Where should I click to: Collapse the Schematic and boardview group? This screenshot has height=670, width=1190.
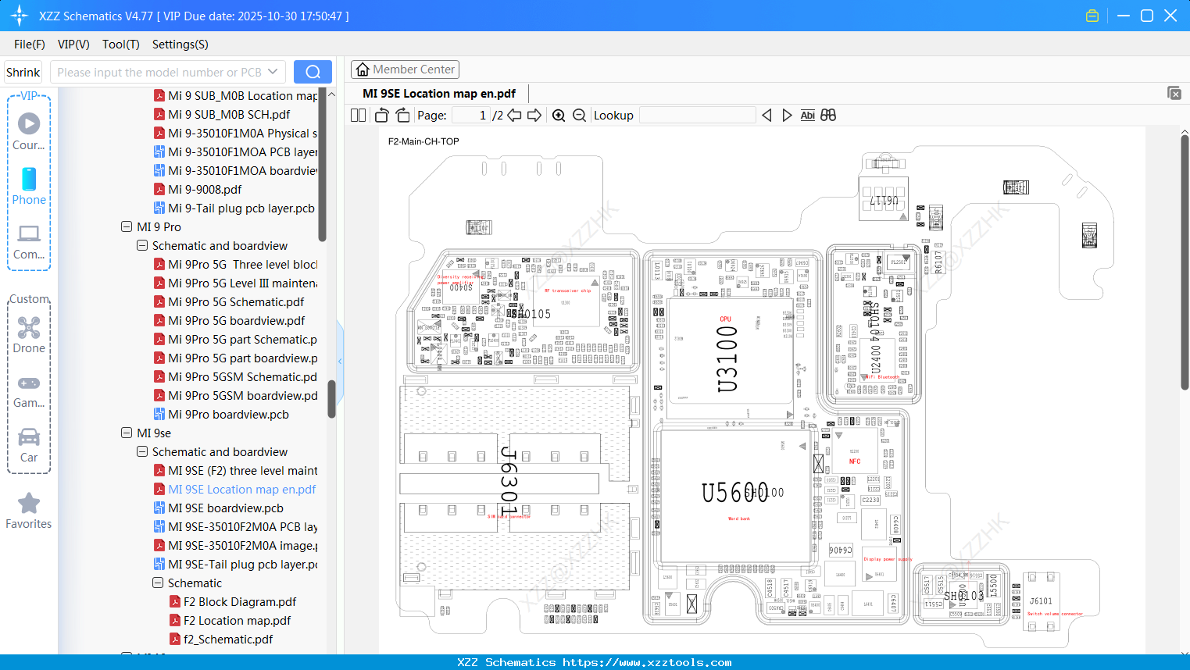click(x=141, y=451)
